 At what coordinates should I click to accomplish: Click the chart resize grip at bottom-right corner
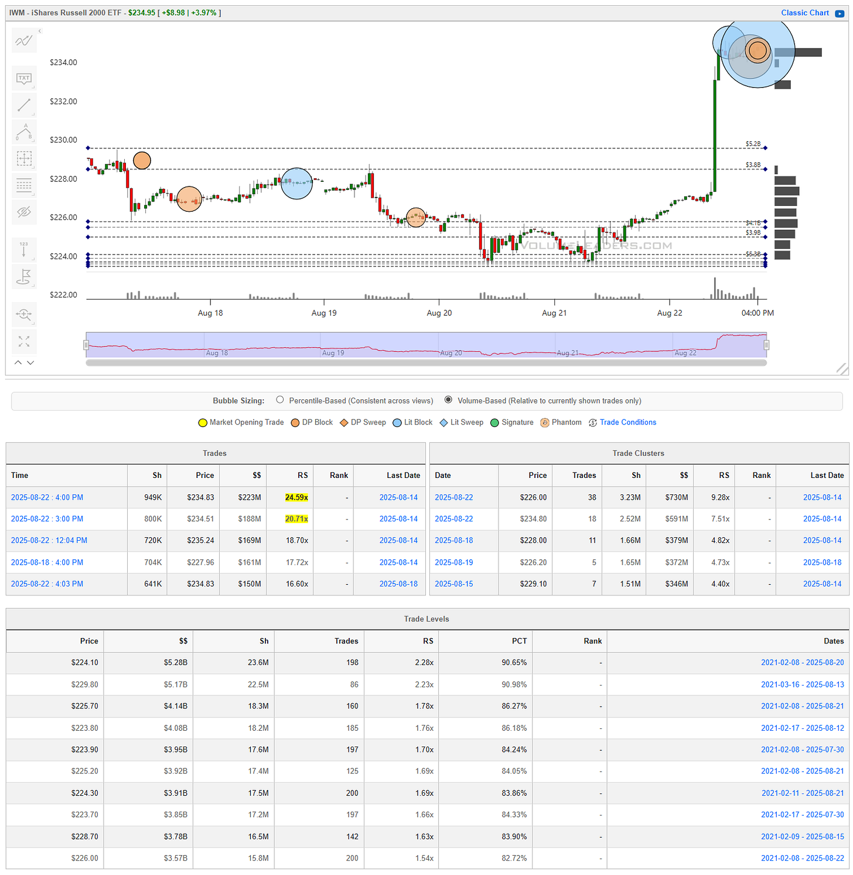pos(842,368)
